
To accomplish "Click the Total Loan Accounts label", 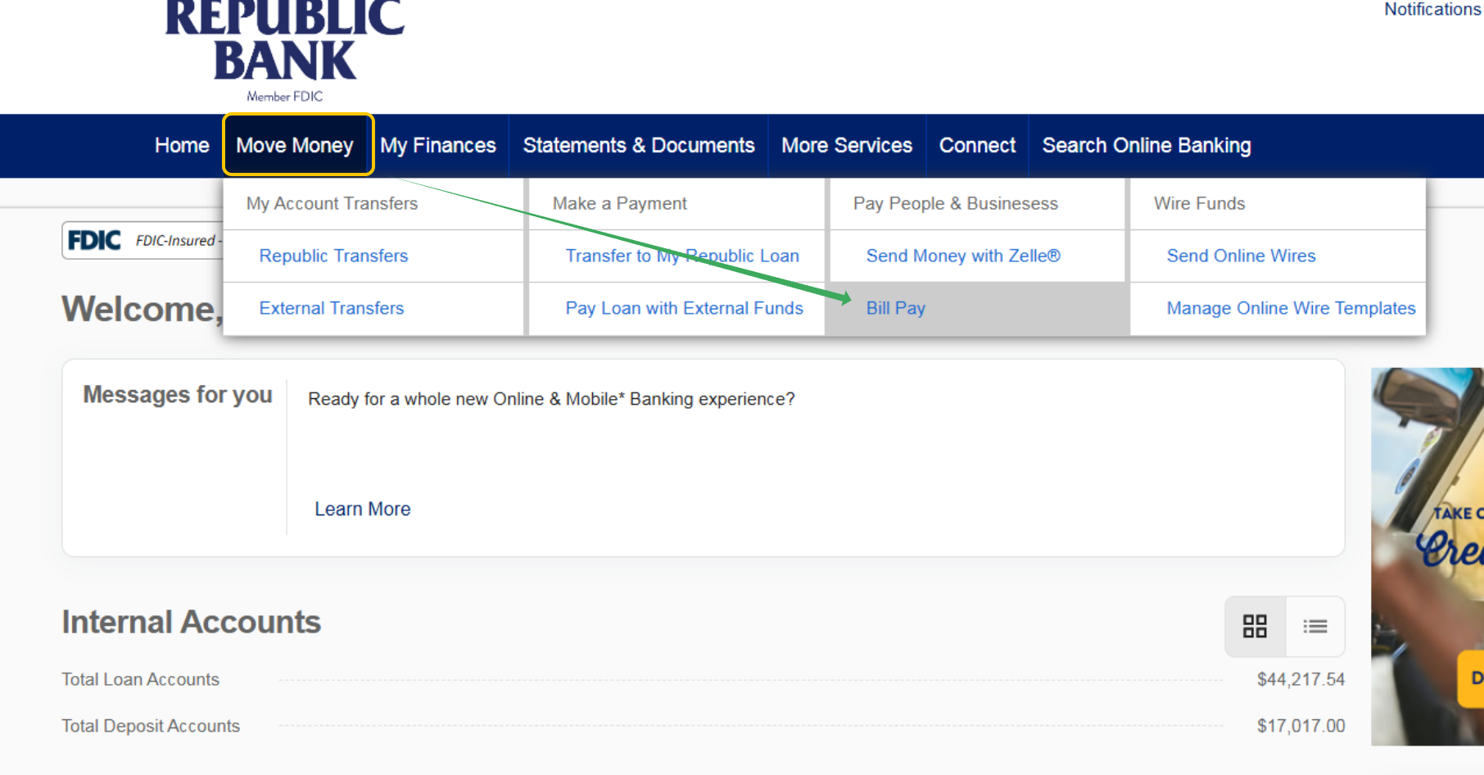I will (141, 679).
